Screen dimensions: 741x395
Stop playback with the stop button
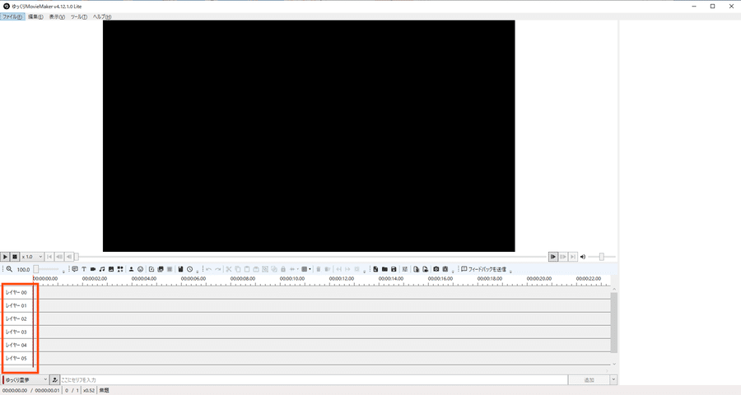pyautogui.click(x=15, y=257)
